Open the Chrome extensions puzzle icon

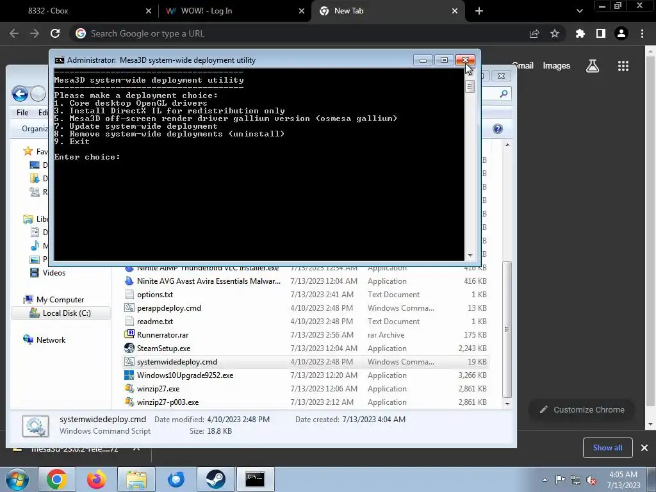tap(580, 33)
